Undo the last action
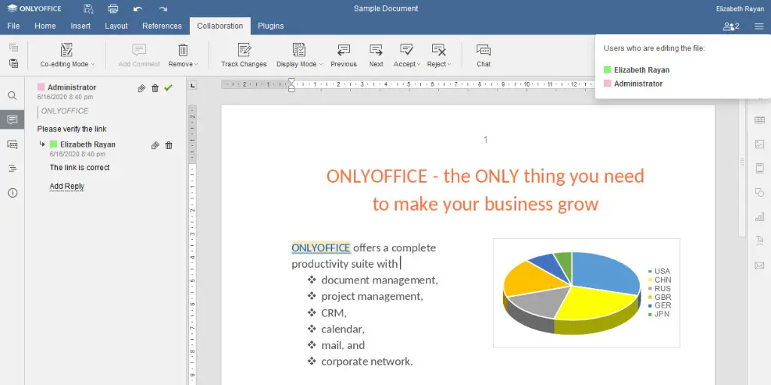This screenshot has height=385, width=771. [x=138, y=9]
